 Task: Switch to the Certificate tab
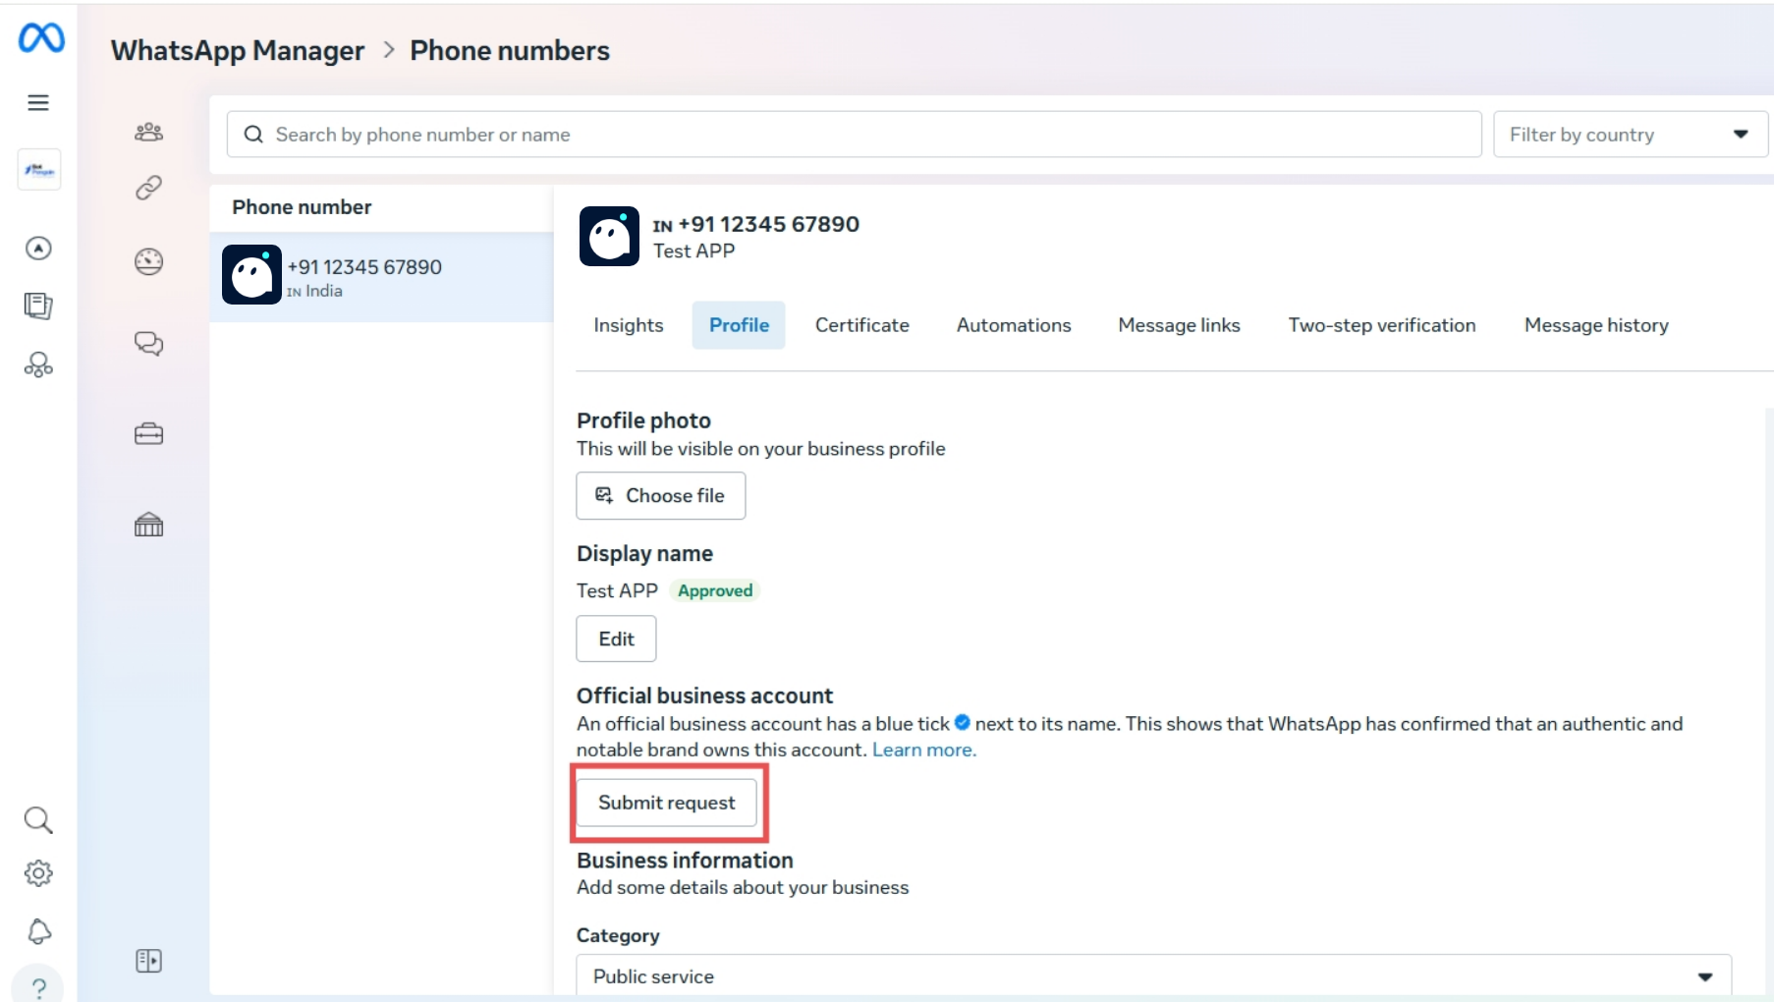pyautogui.click(x=862, y=325)
